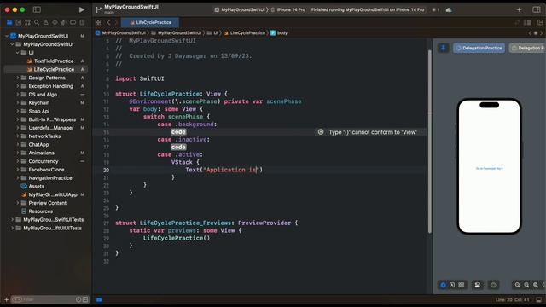
Task: Click the 'cannot conform to View' error message
Action: pyautogui.click(x=373, y=132)
